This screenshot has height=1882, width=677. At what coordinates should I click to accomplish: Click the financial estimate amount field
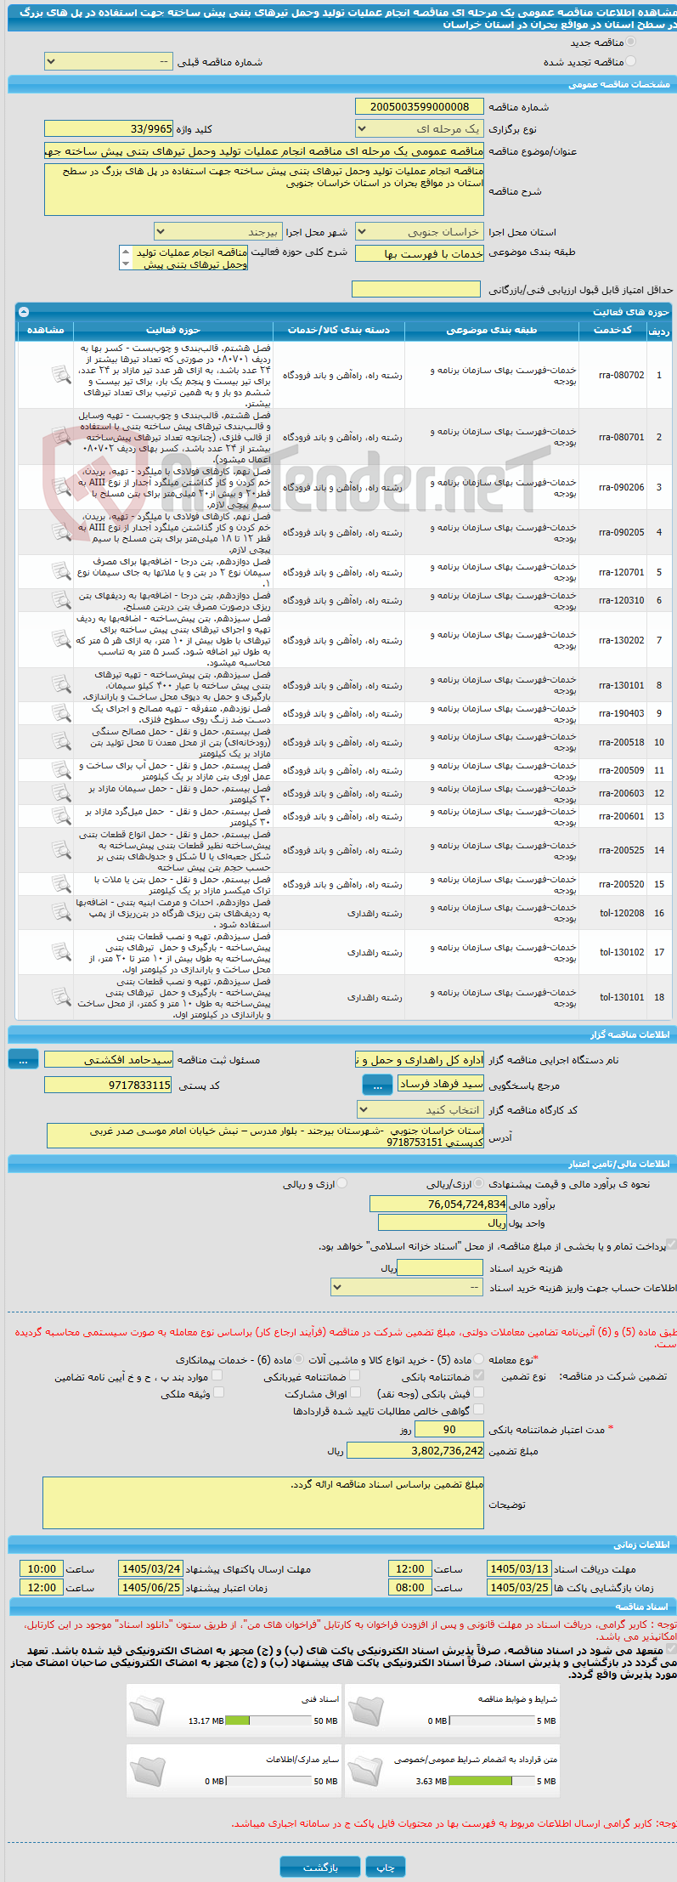coord(438,1204)
